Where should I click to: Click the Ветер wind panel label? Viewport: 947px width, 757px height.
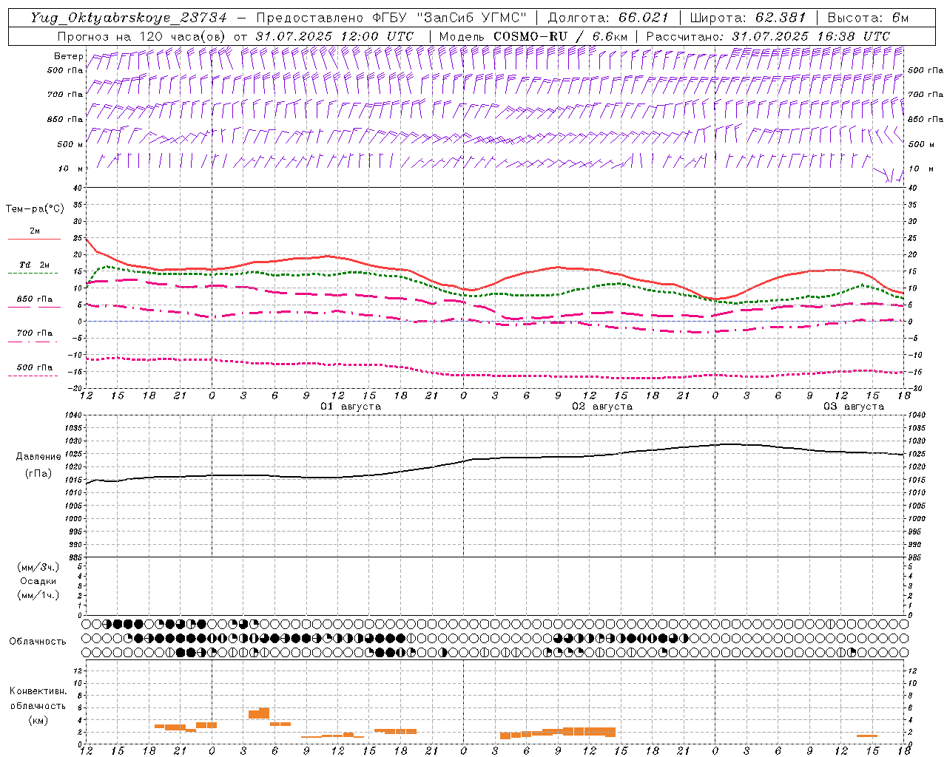69,56
